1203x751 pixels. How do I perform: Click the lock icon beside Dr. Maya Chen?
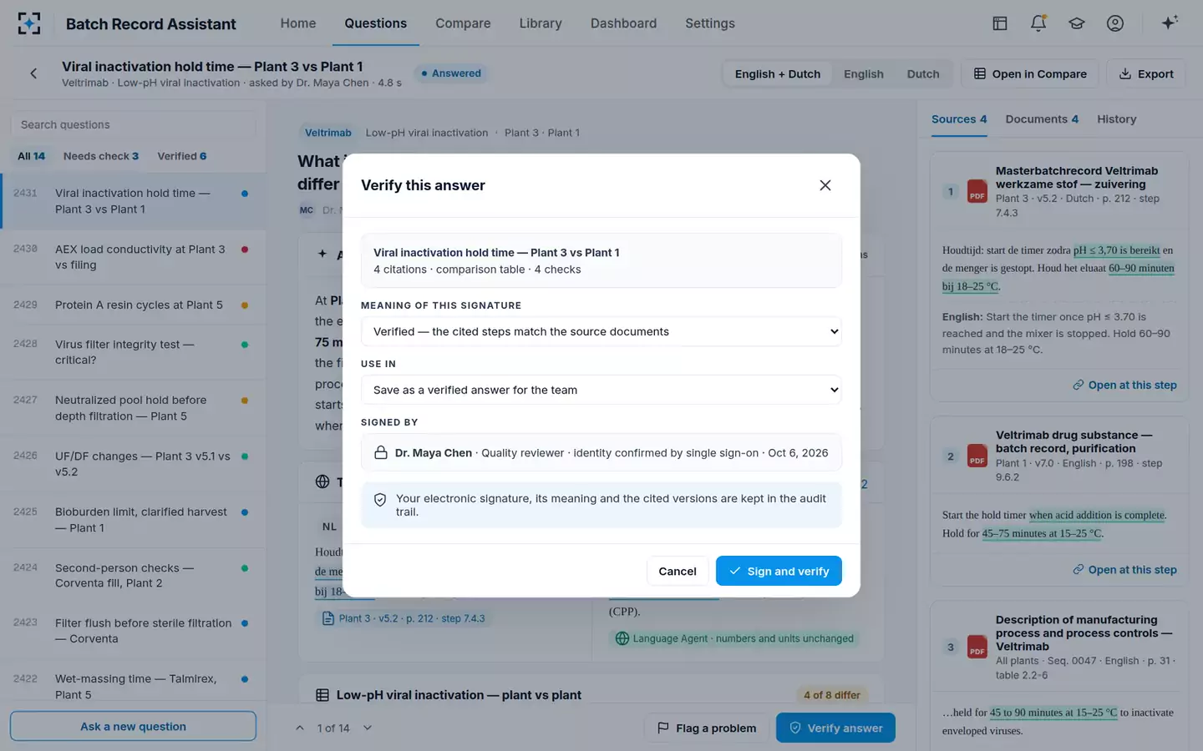[x=381, y=452]
